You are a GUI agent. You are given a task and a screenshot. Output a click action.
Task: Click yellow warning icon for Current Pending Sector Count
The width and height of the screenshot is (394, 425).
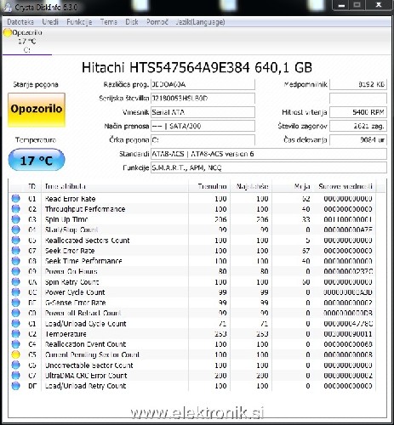click(15, 354)
